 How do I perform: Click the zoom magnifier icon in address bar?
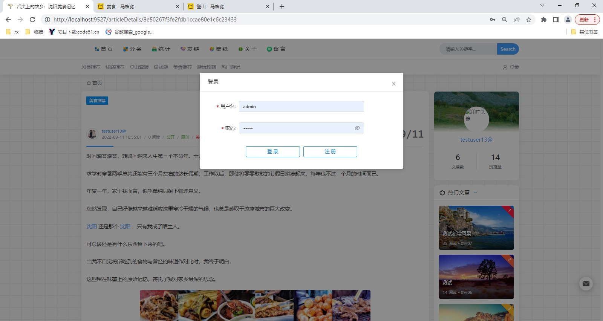click(505, 20)
